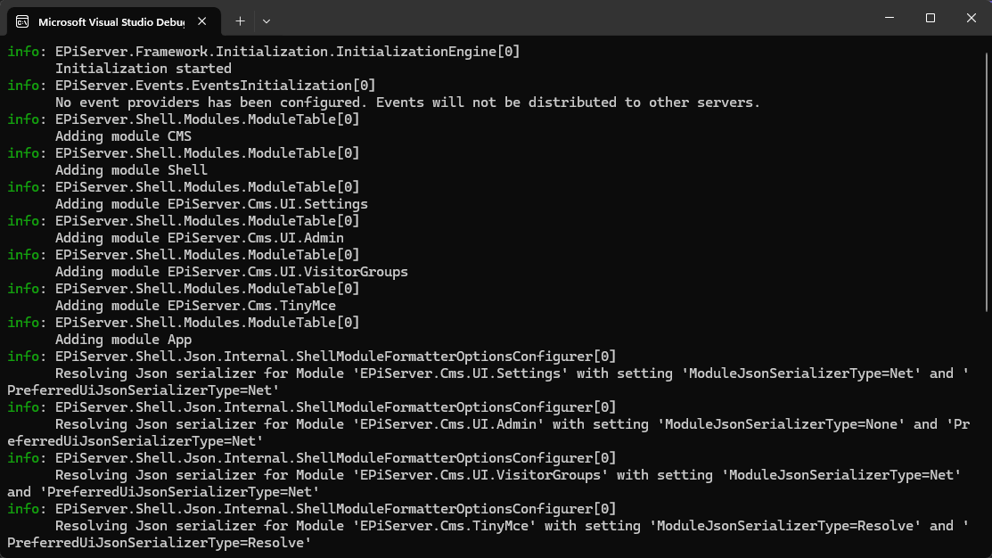Expand the new tab profile dropdown
This screenshot has width=992, height=558.
(x=266, y=21)
